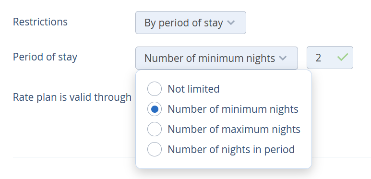
Task: Open the Restrictions dropdown showing By period of stay
Action: [191, 23]
